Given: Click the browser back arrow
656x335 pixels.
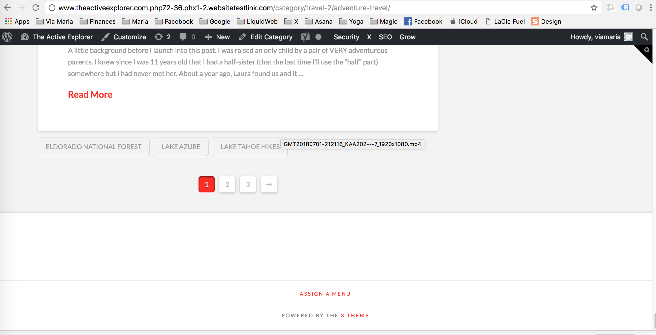Looking at the screenshot, I should (x=8, y=8).
